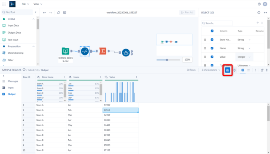Click the stores_sales Input Data node
This screenshot has height=154, width=270.
(65, 51)
